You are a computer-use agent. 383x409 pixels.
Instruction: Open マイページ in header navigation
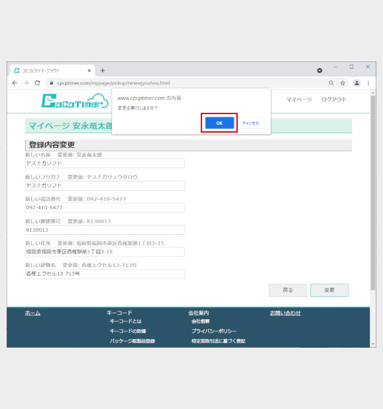[x=299, y=100]
